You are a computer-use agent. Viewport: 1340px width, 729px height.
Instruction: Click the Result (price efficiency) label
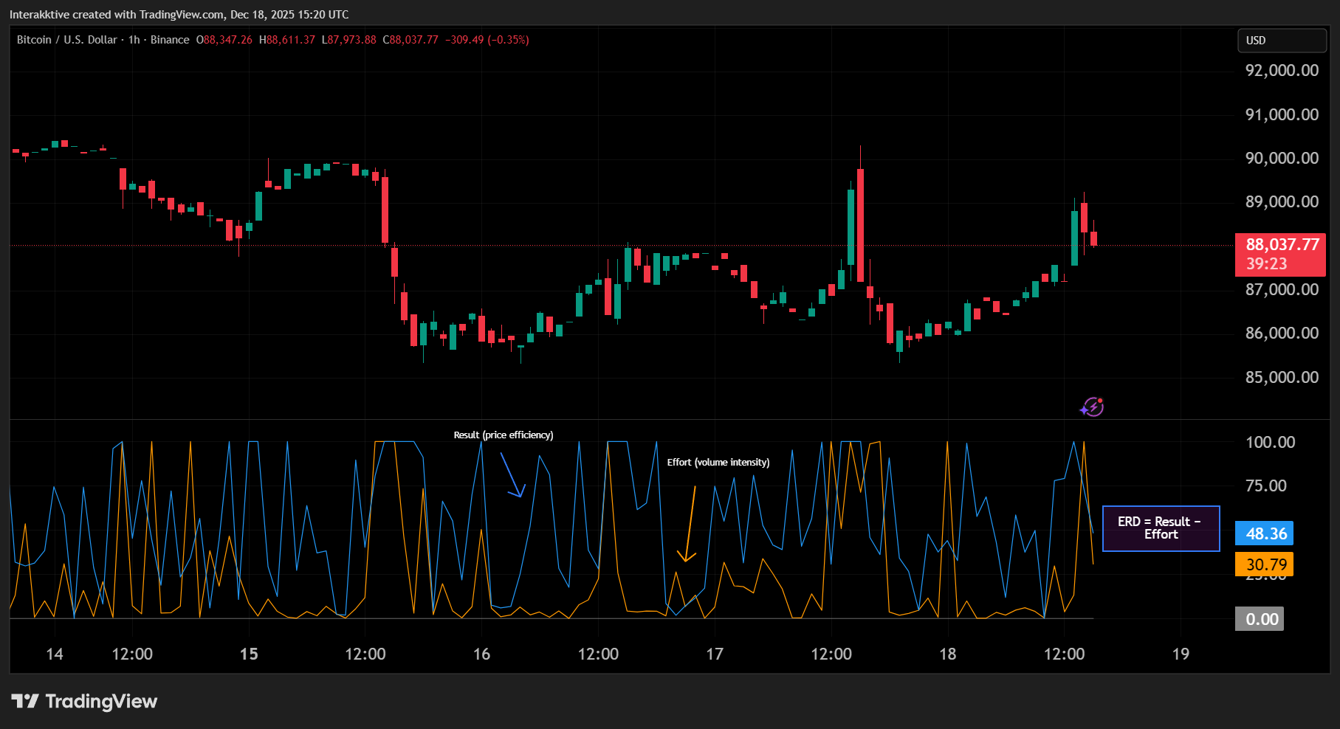(504, 435)
